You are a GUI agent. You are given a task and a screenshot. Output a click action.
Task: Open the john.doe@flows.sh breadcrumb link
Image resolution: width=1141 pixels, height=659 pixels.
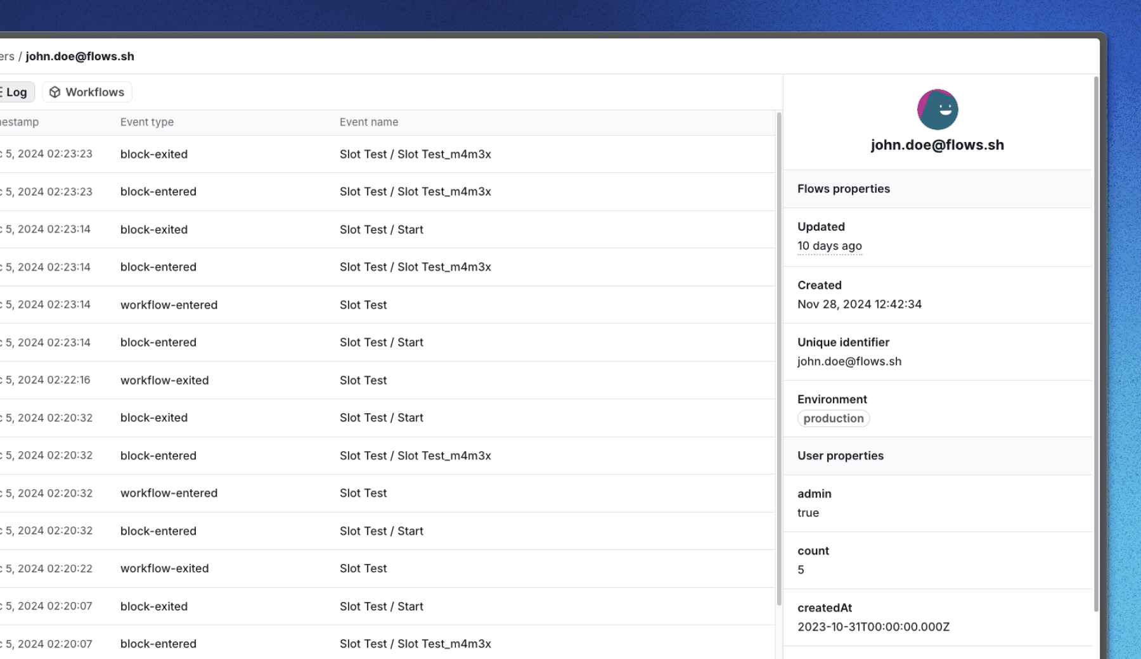point(79,56)
